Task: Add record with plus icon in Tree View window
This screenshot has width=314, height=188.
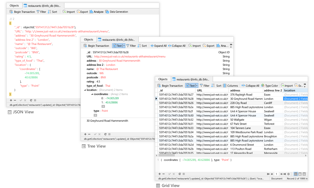Action: coord(85,134)
